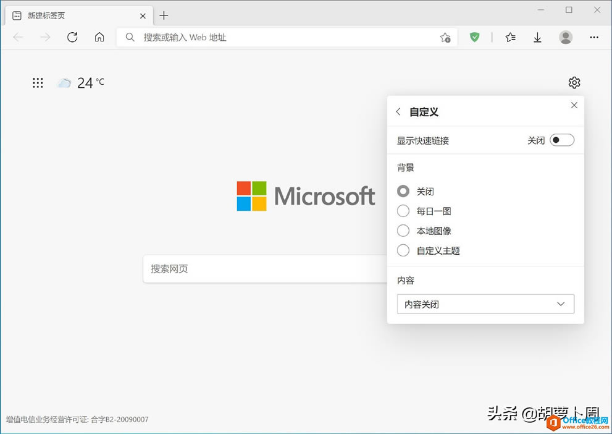
Task: Open the apps grid launcher
Action: pos(38,83)
